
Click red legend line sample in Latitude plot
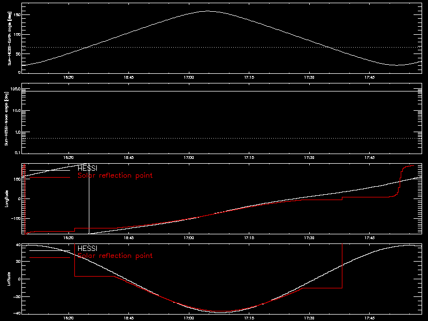click(x=50, y=258)
